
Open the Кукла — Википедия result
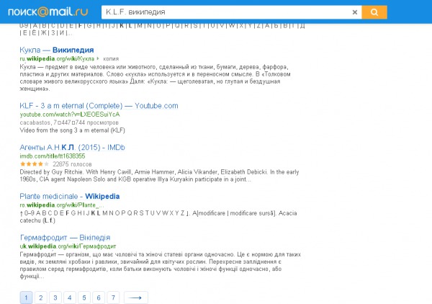click(57, 50)
